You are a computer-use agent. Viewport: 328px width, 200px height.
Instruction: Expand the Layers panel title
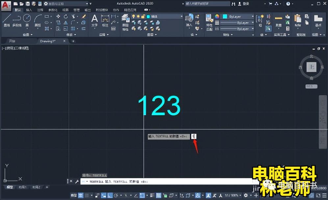click(x=152, y=35)
